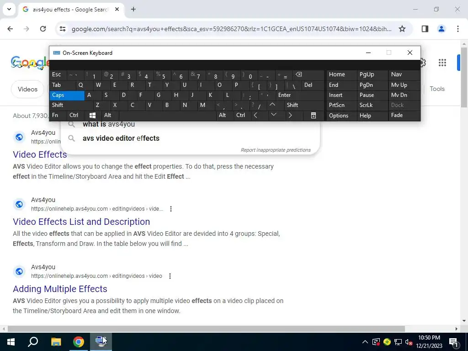The height and width of the screenshot is (351, 468).
Task: Toggle the right Alt key
Action: pyautogui.click(x=225, y=115)
